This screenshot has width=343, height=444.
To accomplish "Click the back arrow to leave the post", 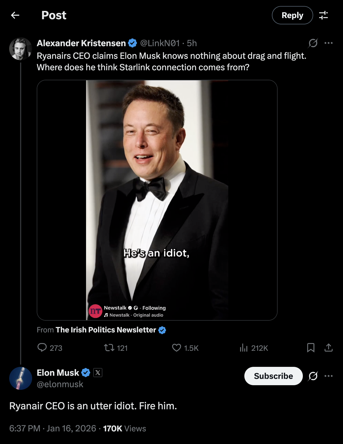I will (x=15, y=15).
